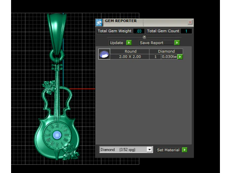Click the 0.030tw weight cell
The width and height of the screenshot is (231, 173).
pyautogui.click(x=169, y=57)
